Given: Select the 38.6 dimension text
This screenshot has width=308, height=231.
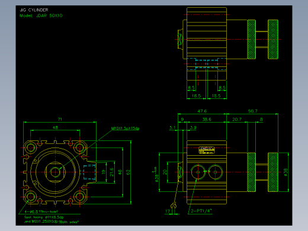Looking at the screenshot, I should tap(207, 119).
